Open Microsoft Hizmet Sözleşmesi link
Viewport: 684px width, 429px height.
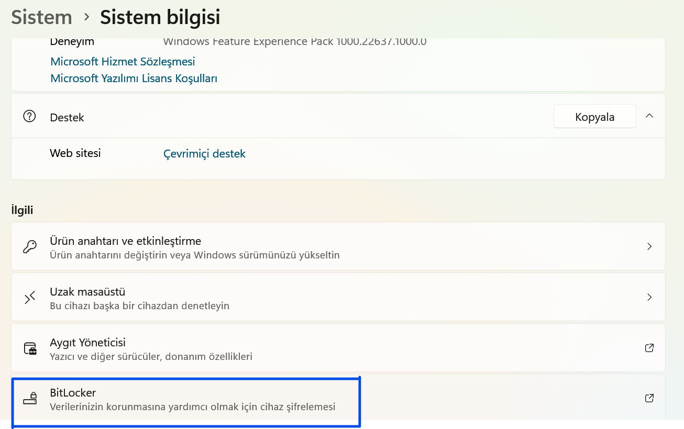click(x=123, y=62)
